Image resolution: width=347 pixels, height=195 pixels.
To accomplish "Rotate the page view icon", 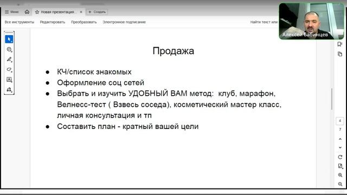I will pos(340,157).
